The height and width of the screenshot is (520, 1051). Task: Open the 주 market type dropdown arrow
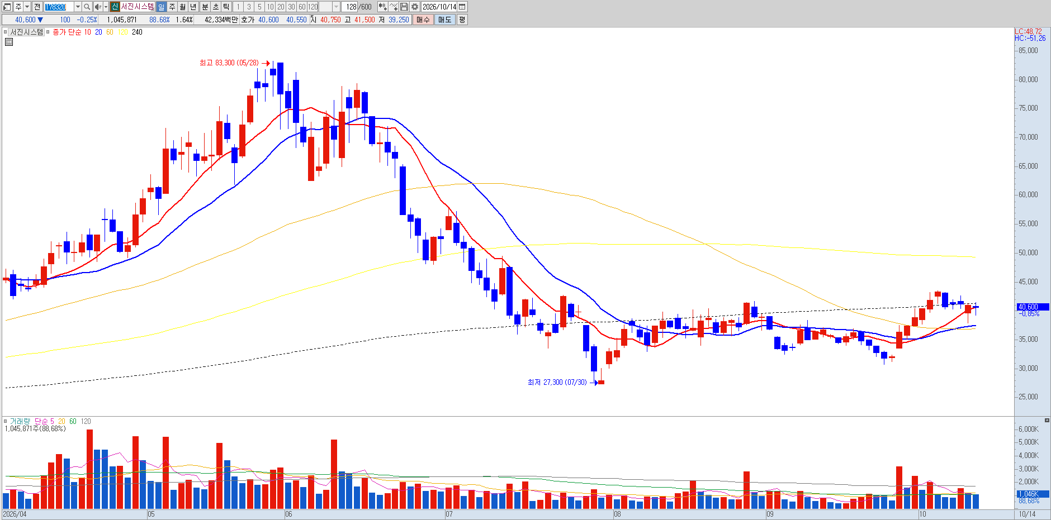(27, 7)
